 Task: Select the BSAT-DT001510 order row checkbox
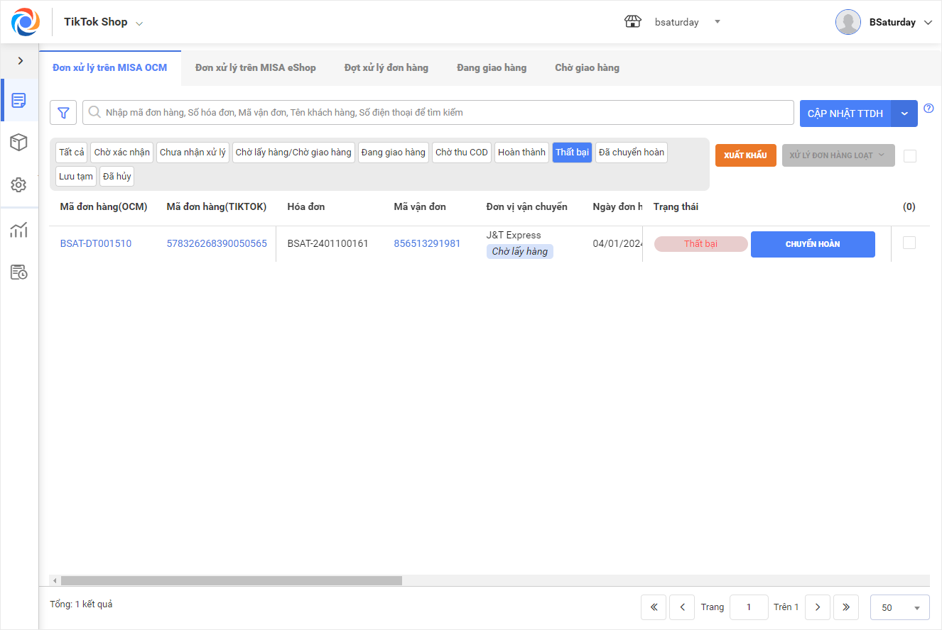[909, 243]
